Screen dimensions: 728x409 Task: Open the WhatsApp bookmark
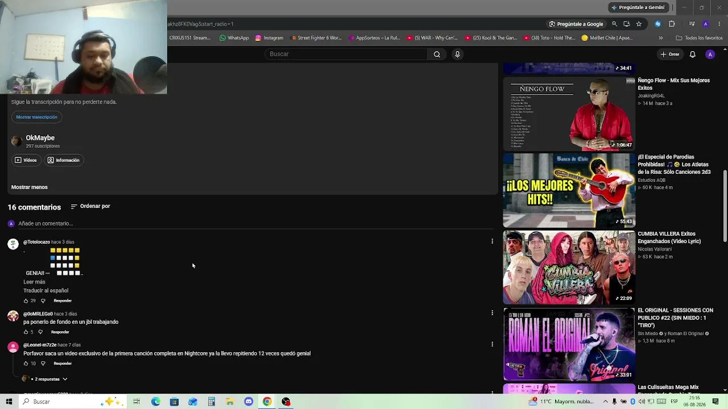pyautogui.click(x=234, y=38)
